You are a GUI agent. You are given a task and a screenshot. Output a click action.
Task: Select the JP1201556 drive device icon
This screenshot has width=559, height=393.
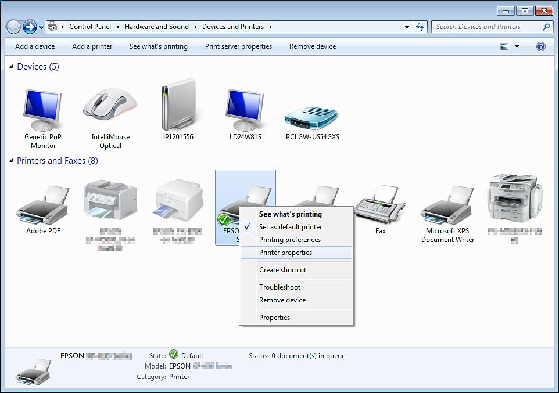point(178,104)
